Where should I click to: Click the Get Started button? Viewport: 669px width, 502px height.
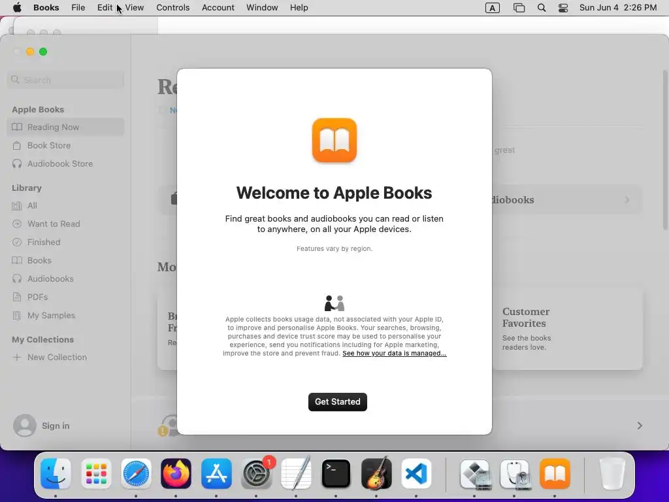tap(338, 402)
